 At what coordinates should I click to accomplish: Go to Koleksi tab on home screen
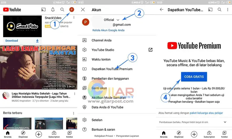pyautogui.click(x=69, y=135)
